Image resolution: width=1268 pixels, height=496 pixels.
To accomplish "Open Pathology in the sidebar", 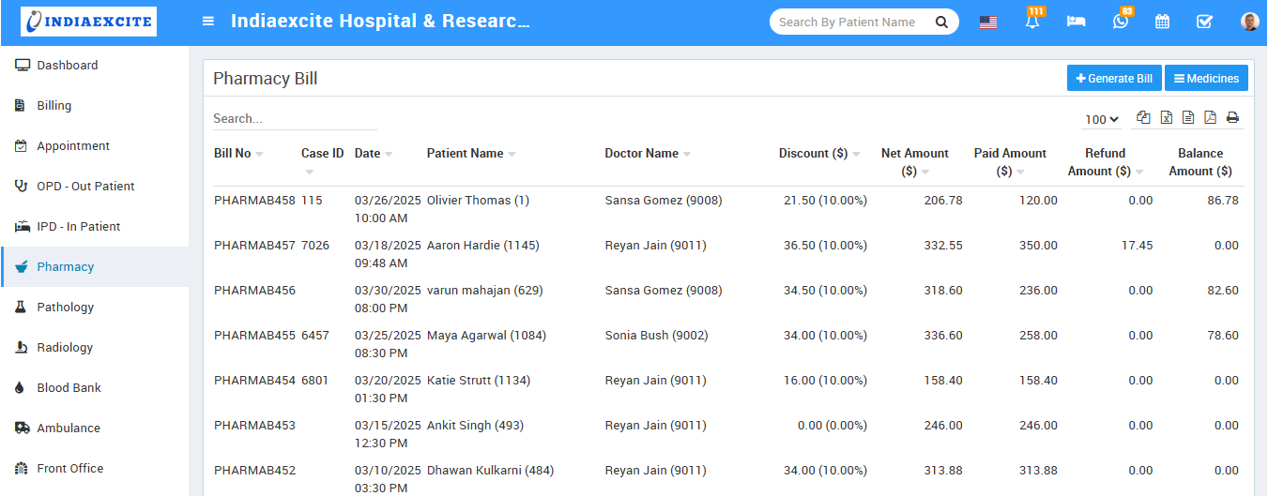I will tap(65, 308).
